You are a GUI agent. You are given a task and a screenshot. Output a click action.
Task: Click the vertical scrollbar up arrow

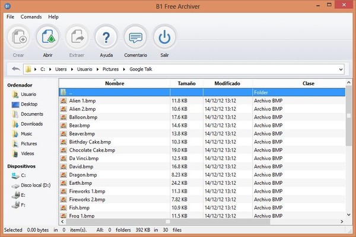[349, 82]
